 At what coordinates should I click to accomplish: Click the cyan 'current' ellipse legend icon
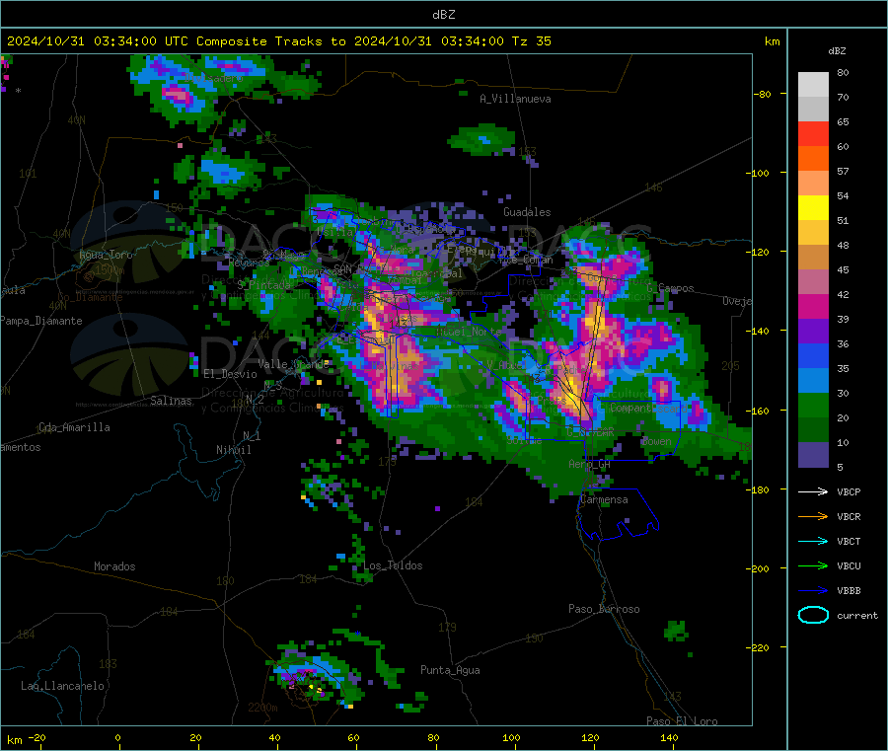click(x=813, y=615)
